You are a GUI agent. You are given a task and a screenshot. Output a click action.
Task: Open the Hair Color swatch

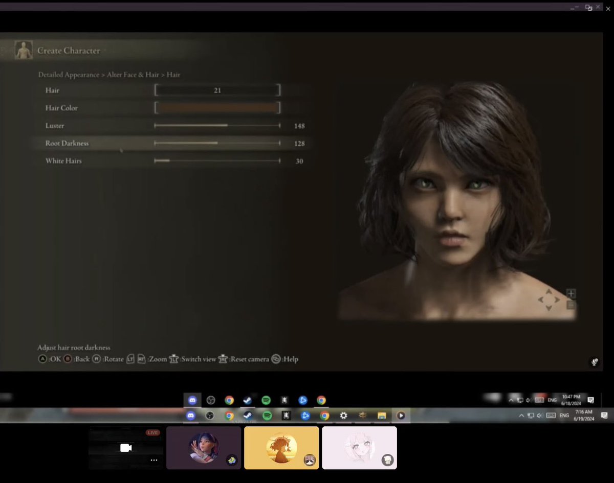click(x=217, y=108)
